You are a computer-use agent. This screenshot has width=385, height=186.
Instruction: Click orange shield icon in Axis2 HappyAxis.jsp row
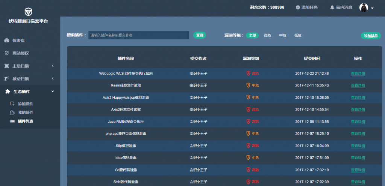click(248, 97)
